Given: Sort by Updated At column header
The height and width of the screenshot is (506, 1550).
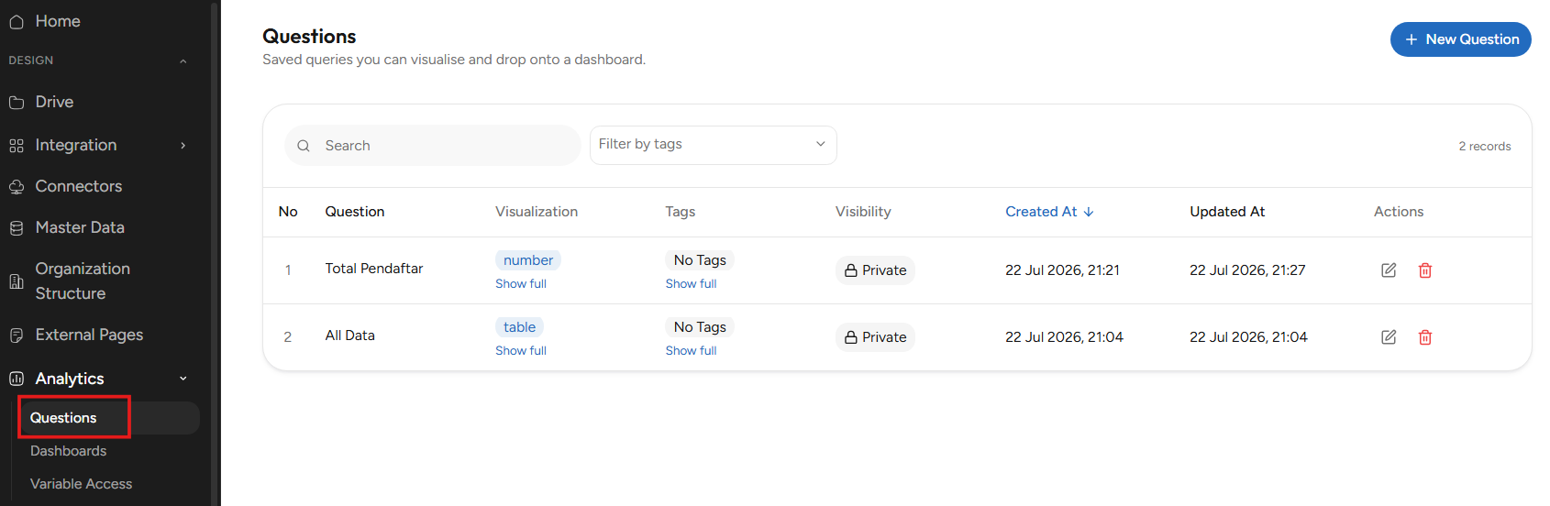Looking at the screenshot, I should click(1227, 212).
